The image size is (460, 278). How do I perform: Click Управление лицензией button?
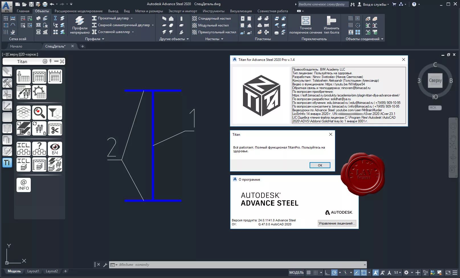[x=337, y=223]
